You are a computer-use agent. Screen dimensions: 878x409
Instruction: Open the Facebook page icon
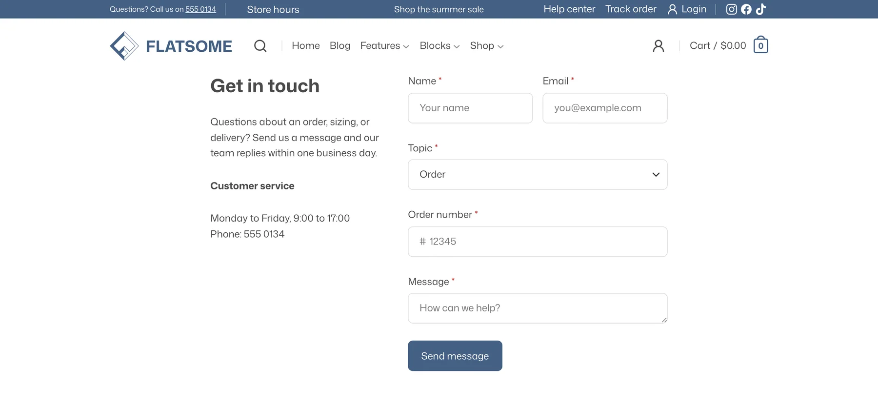[746, 9]
